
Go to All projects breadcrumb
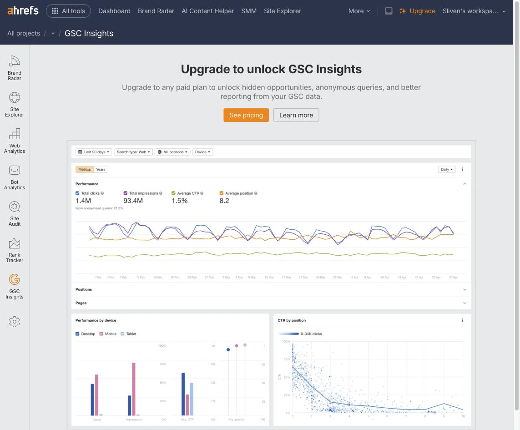[24, 33]
